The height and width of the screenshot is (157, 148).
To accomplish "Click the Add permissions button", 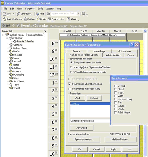I will point(78,98).
